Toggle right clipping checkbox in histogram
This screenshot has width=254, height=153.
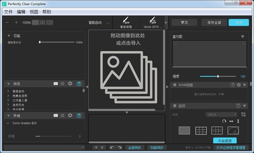[x=244, y=43]
